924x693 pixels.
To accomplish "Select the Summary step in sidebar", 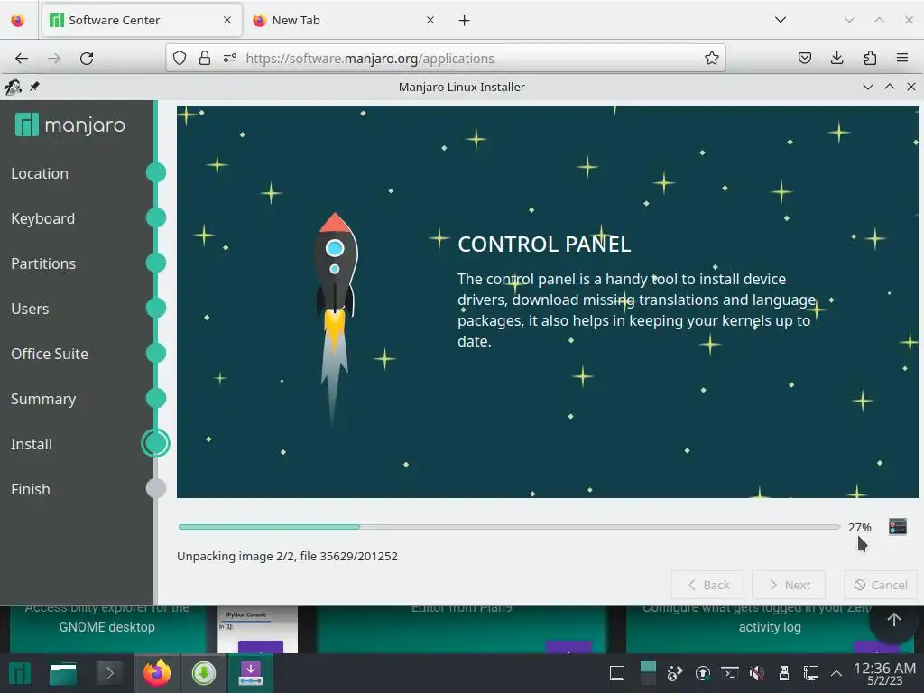I will point(43,399).
